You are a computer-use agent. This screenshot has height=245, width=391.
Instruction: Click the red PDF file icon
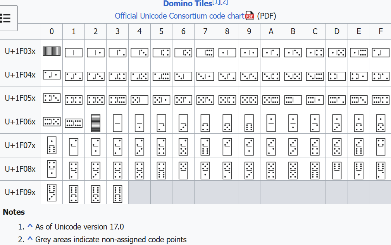(250, 16)
